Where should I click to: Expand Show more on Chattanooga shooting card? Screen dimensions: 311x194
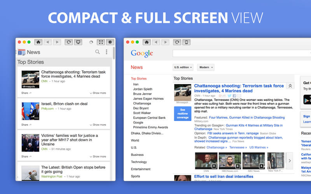(98, 93)
